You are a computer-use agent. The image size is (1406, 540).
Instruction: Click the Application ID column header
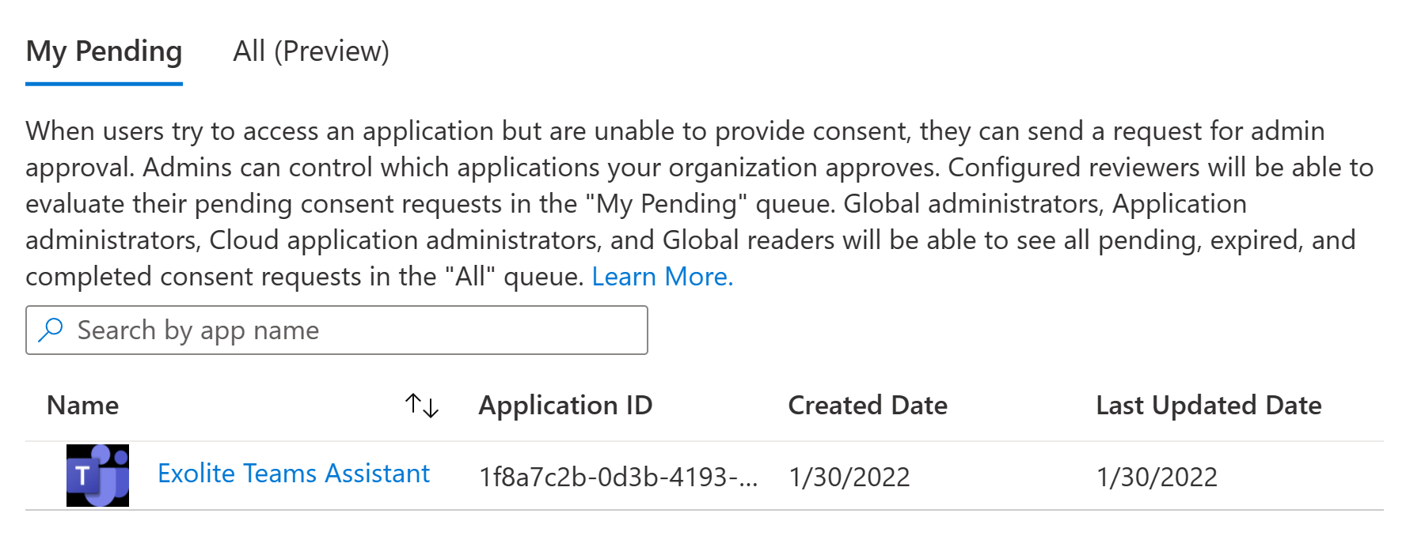565,406
